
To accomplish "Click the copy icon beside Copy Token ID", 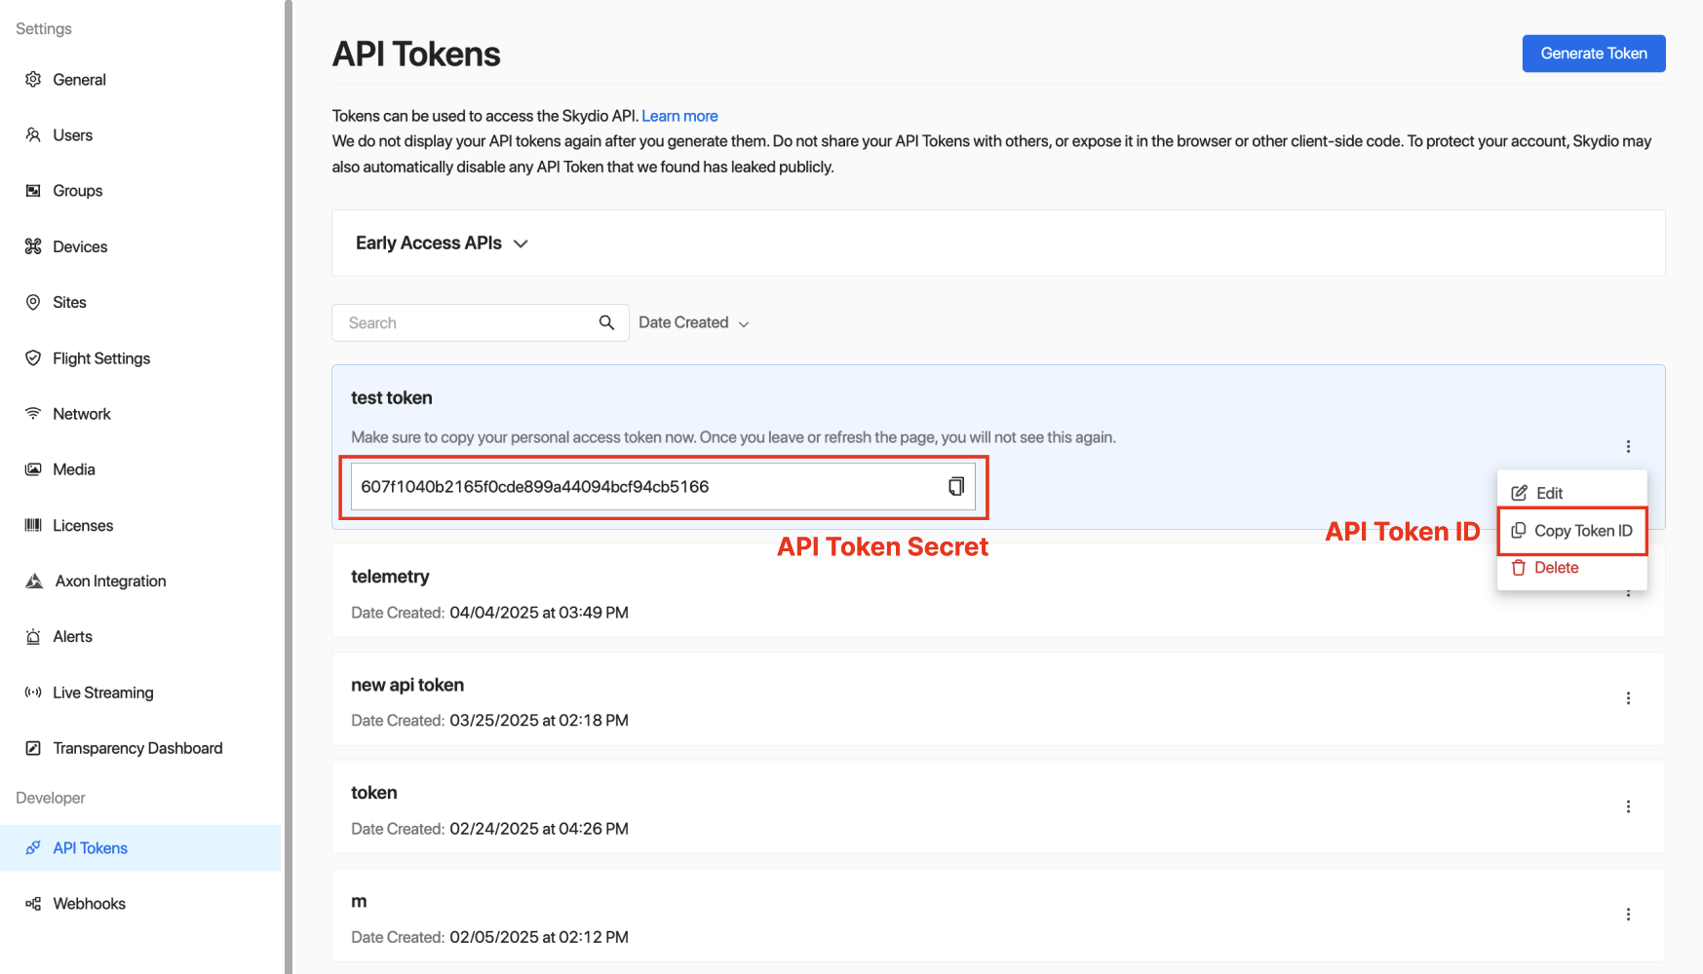I will click(x=1519, y=531).
